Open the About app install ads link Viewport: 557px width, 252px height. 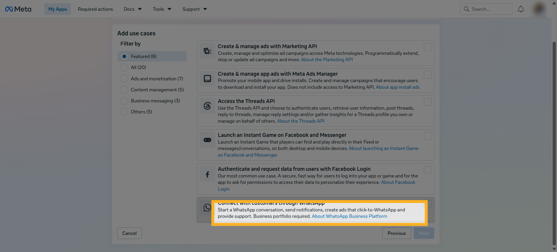[398, 87]
